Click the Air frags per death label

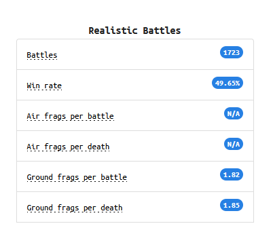click(68, 147)
